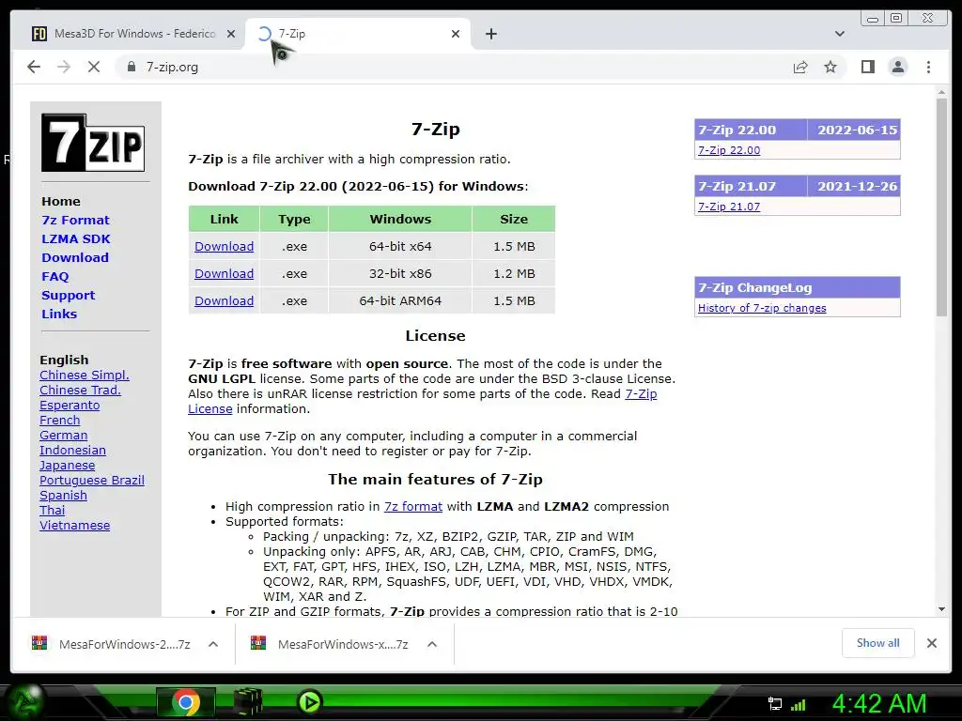Switch language to Indonesian
The width and height of the screenshot is (962, 721).
click(x=72, y=450)
